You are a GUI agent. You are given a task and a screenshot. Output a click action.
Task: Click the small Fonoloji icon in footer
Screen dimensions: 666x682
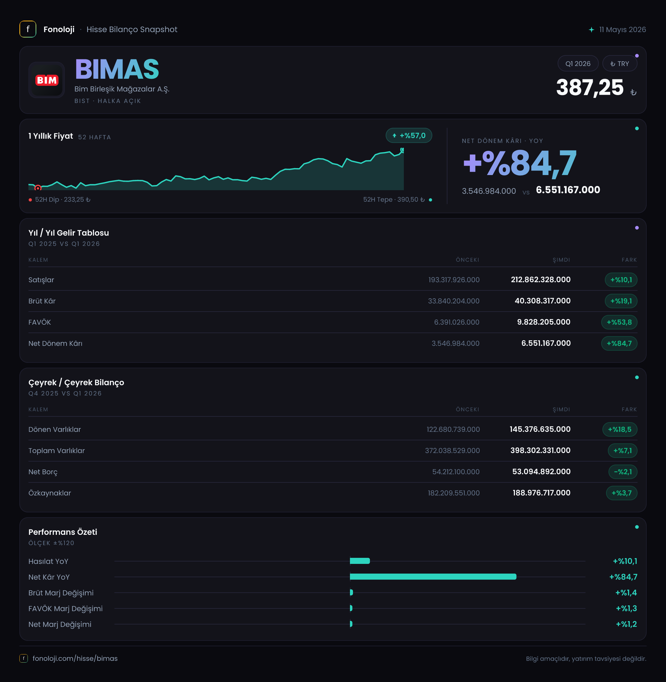pos(23,658)
